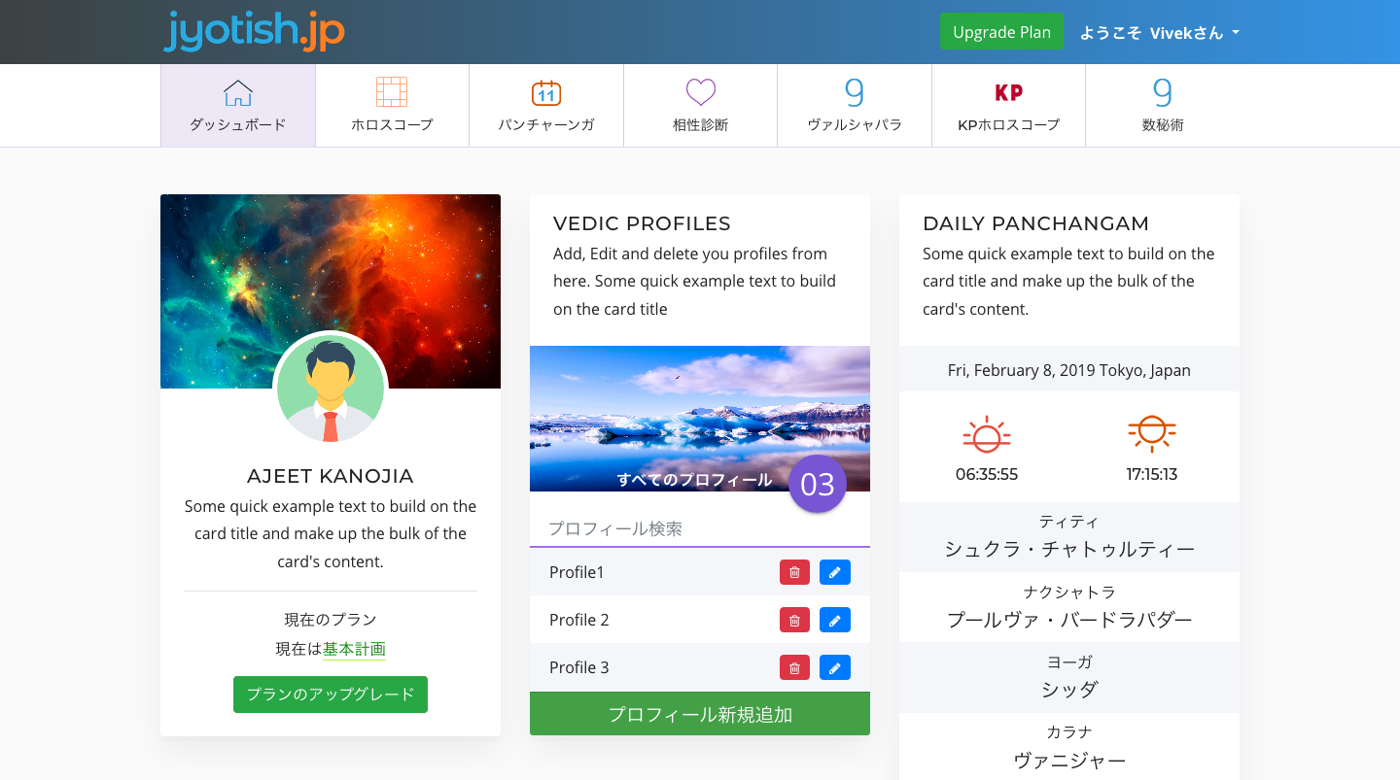
Task: Open the Horoscope grid icon
Action: 392,92
